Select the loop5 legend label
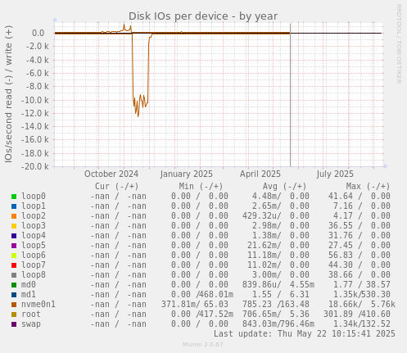 (34, 246)
